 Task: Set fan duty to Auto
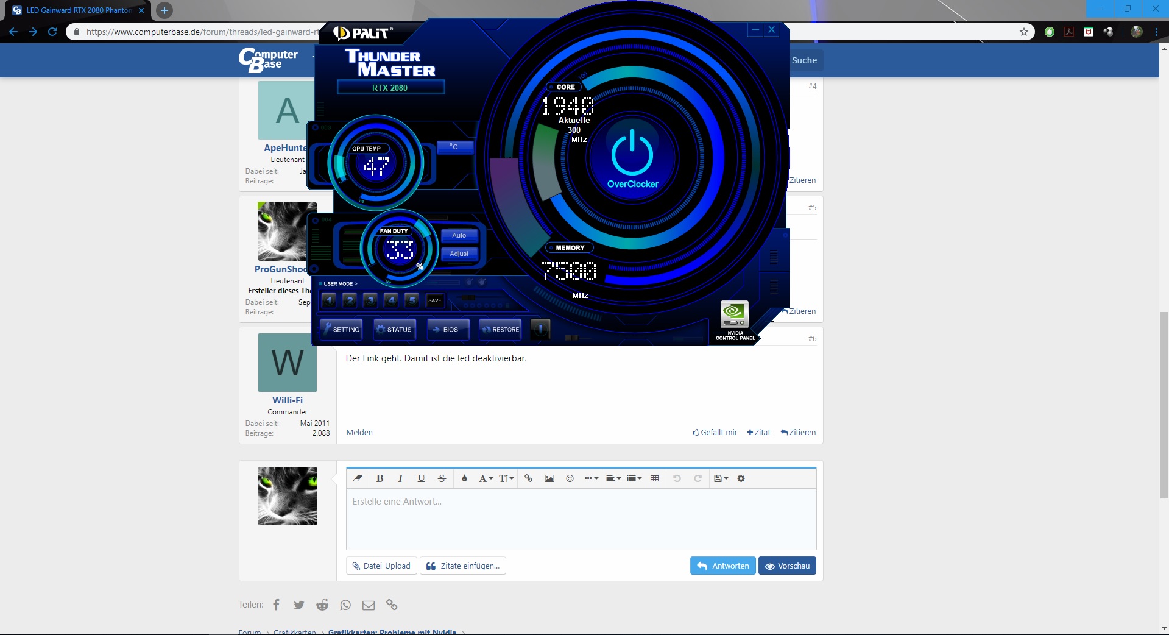pyautogui.click(x=459, y=235)
